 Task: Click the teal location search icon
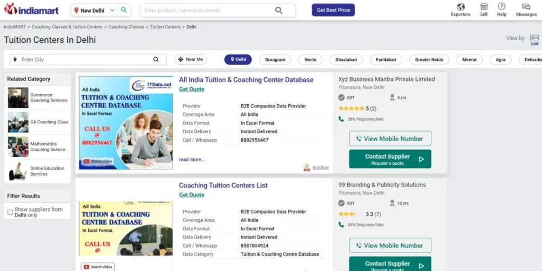(124, 11)
